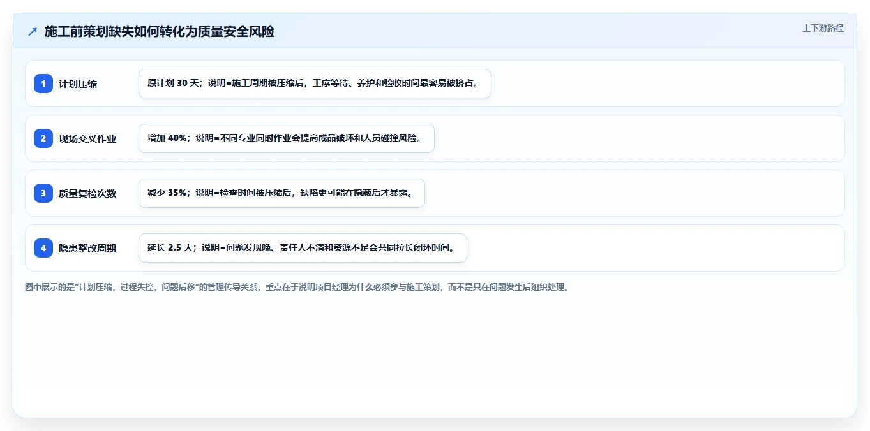Click the step number 1 badge

43,84
